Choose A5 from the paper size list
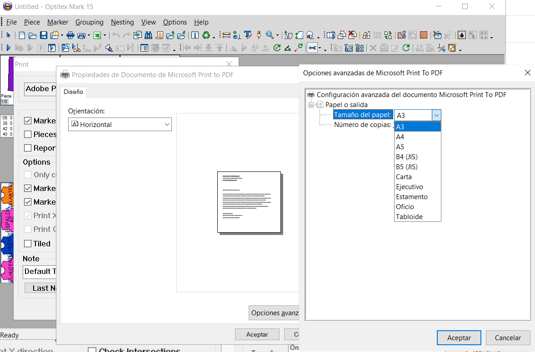Image resolution: width=535 pixels, height=352 pixels. (418, 147)
